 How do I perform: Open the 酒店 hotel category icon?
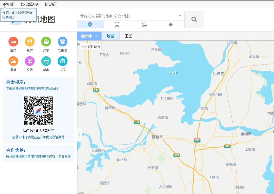point(13,42)
